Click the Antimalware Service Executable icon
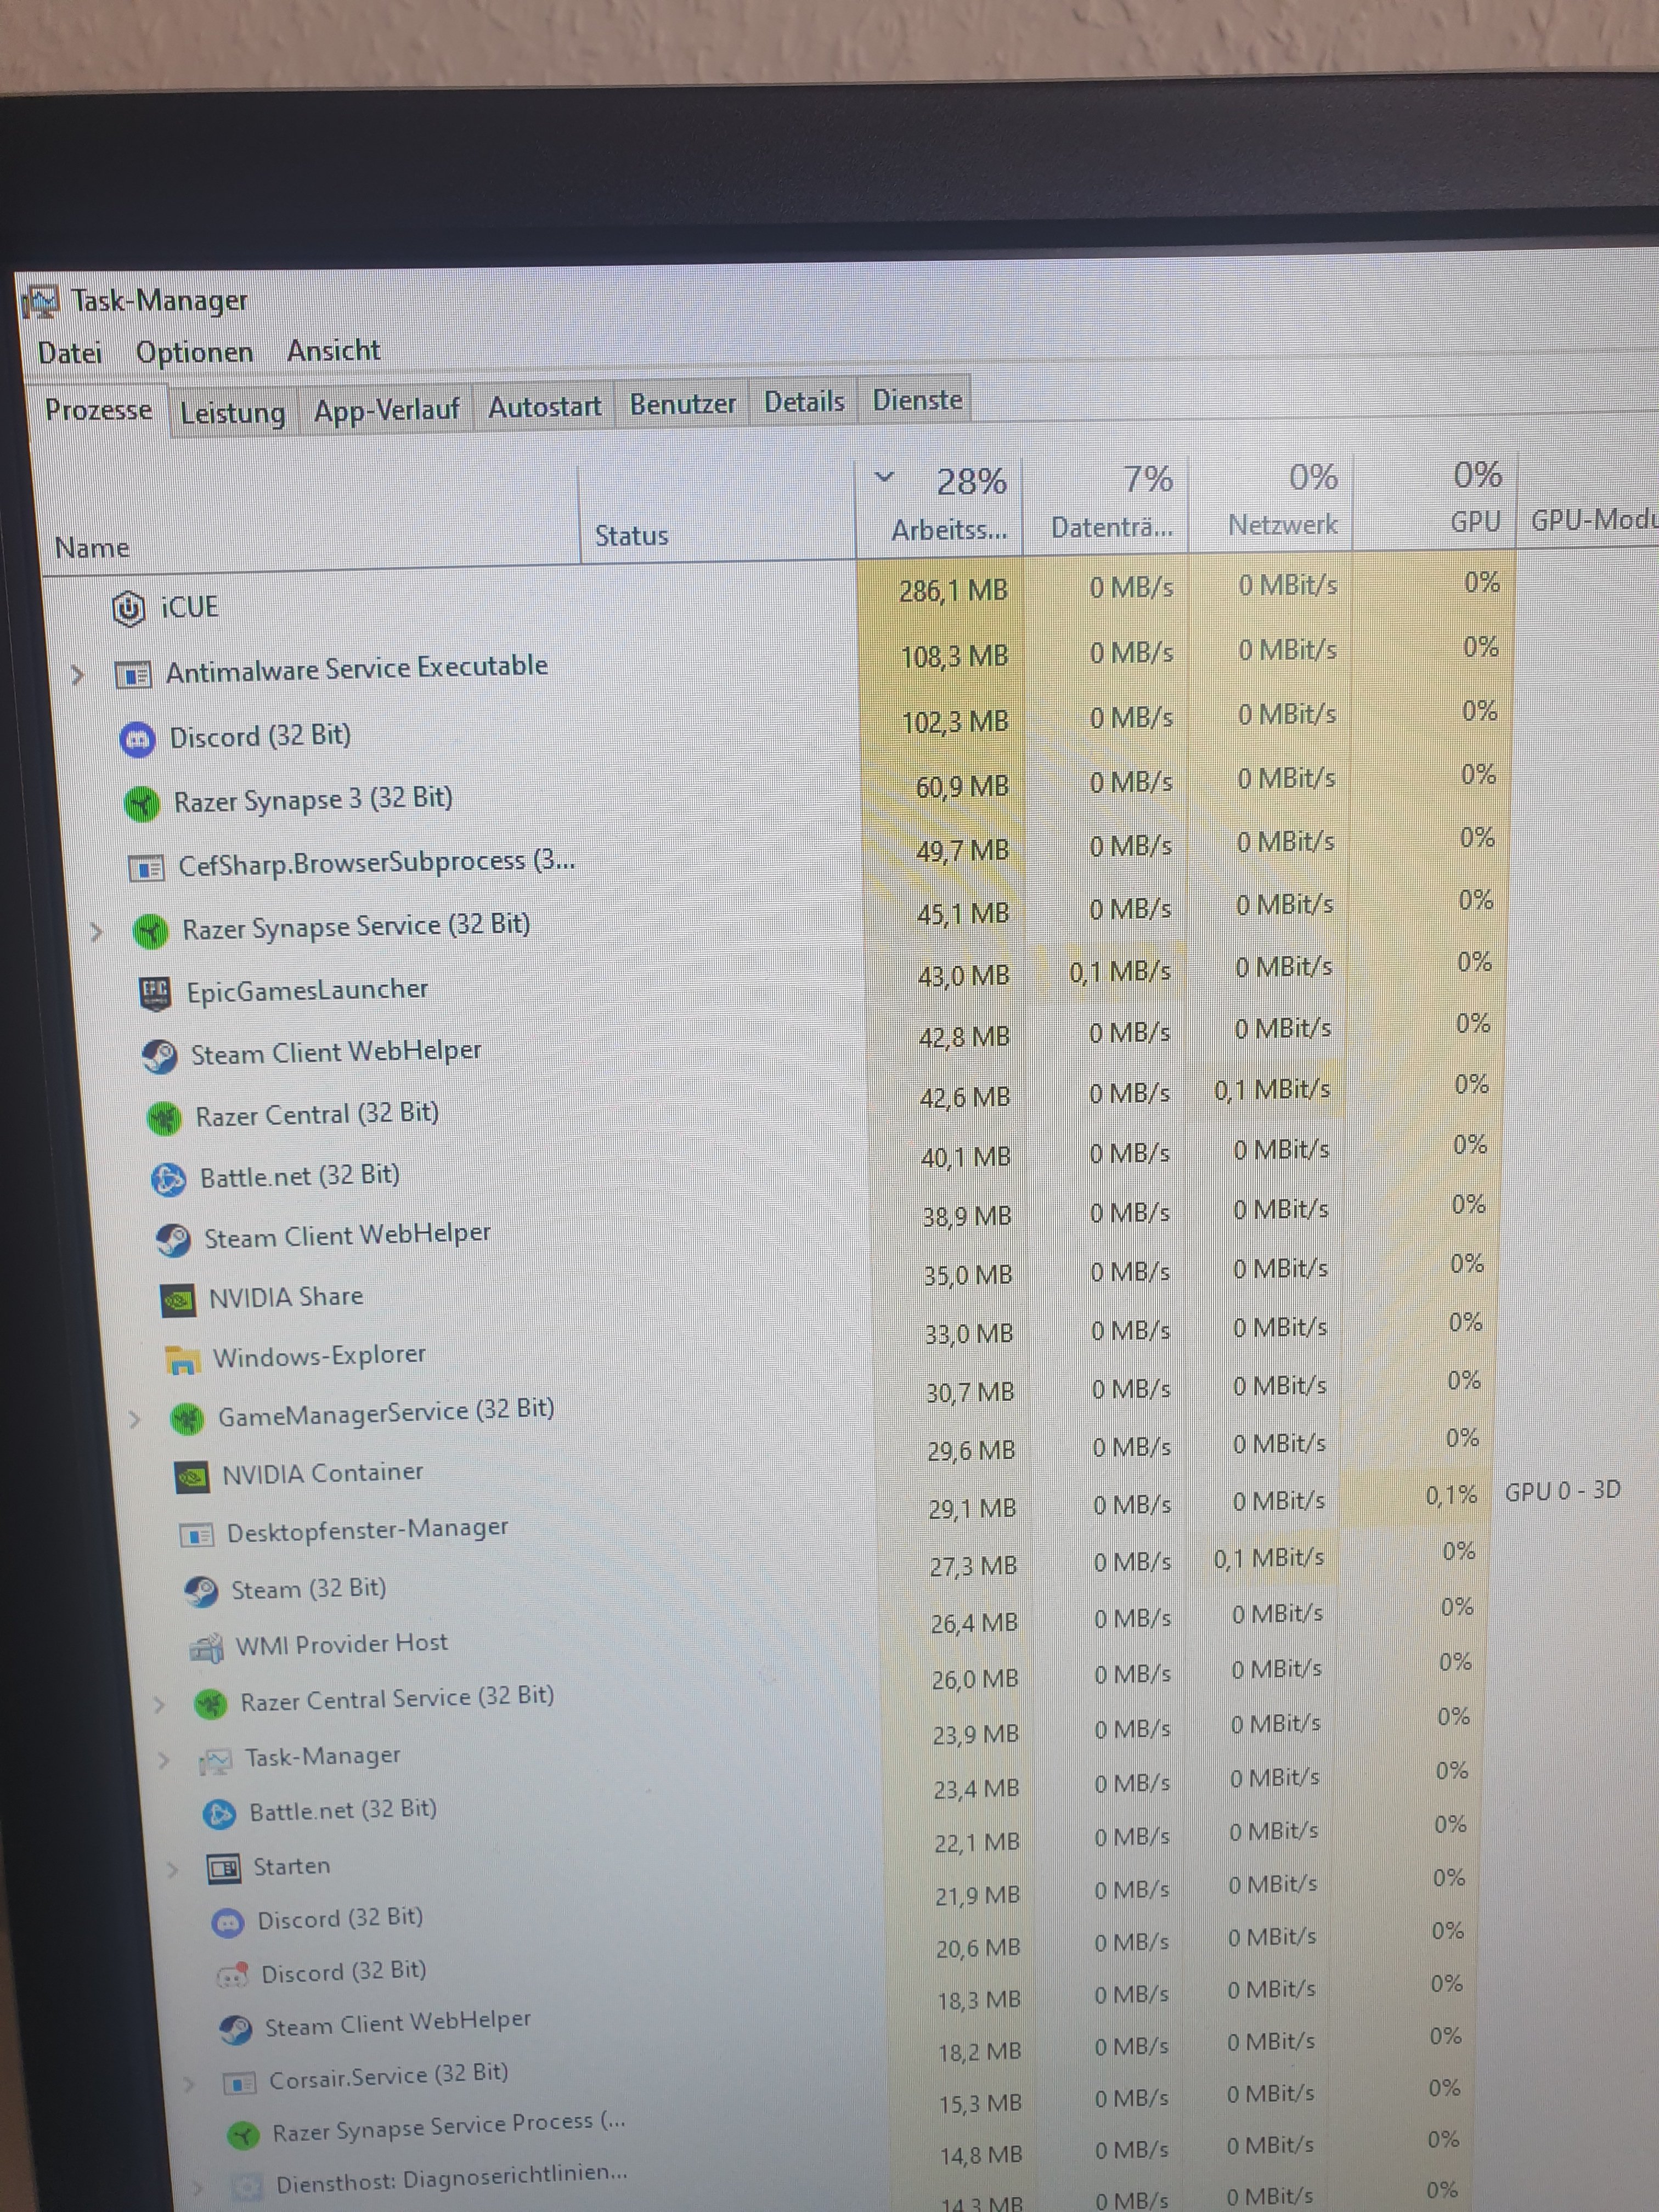1659x2212 pixels. 133,675
